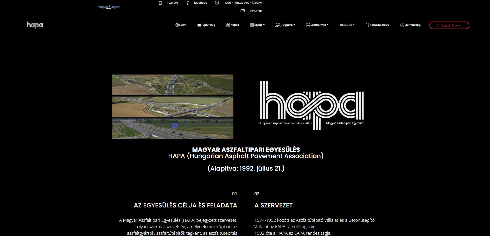Click the opening hours text Hétfő - Péntek
Image resolution: width=490 pixels, height=236 pixels.
[x=243, y=3]
